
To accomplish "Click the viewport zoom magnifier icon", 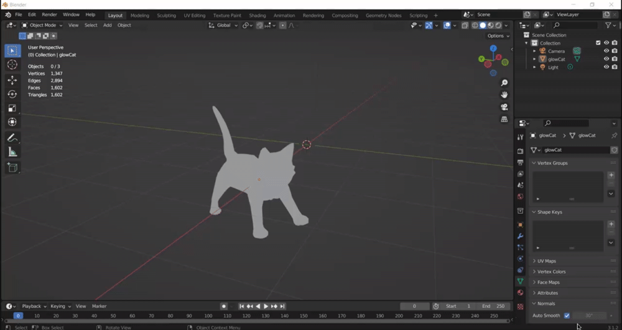I will (x=504, y=82).
